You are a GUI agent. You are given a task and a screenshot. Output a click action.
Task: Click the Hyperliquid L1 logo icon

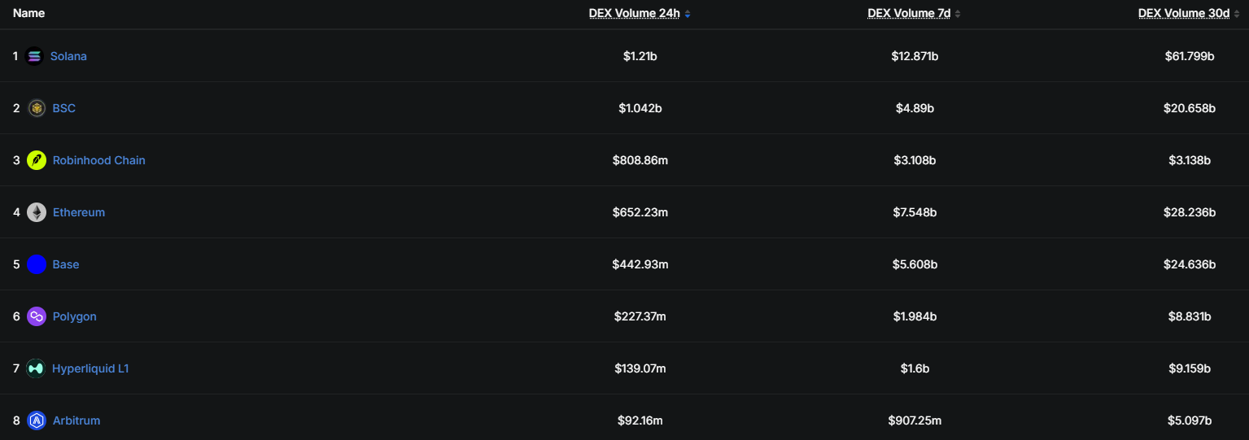pos(36,368)
